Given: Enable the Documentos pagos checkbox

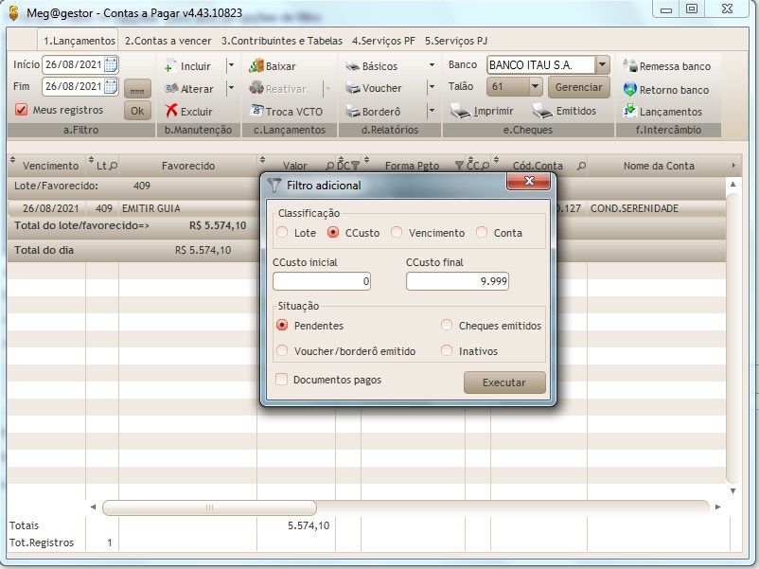Looking at the screenshot, I should click(x=282, y=380).
